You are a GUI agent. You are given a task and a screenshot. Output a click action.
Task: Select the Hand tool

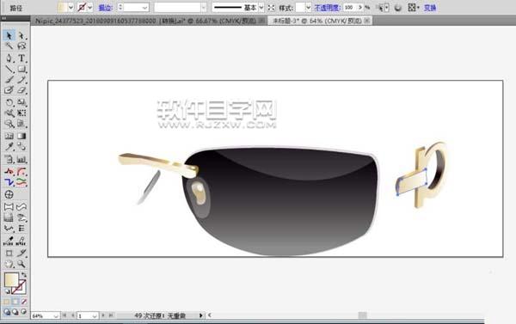[9, 264]
